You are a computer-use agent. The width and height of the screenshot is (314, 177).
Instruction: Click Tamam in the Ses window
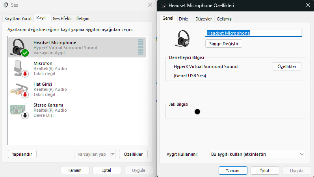point(75,170)
